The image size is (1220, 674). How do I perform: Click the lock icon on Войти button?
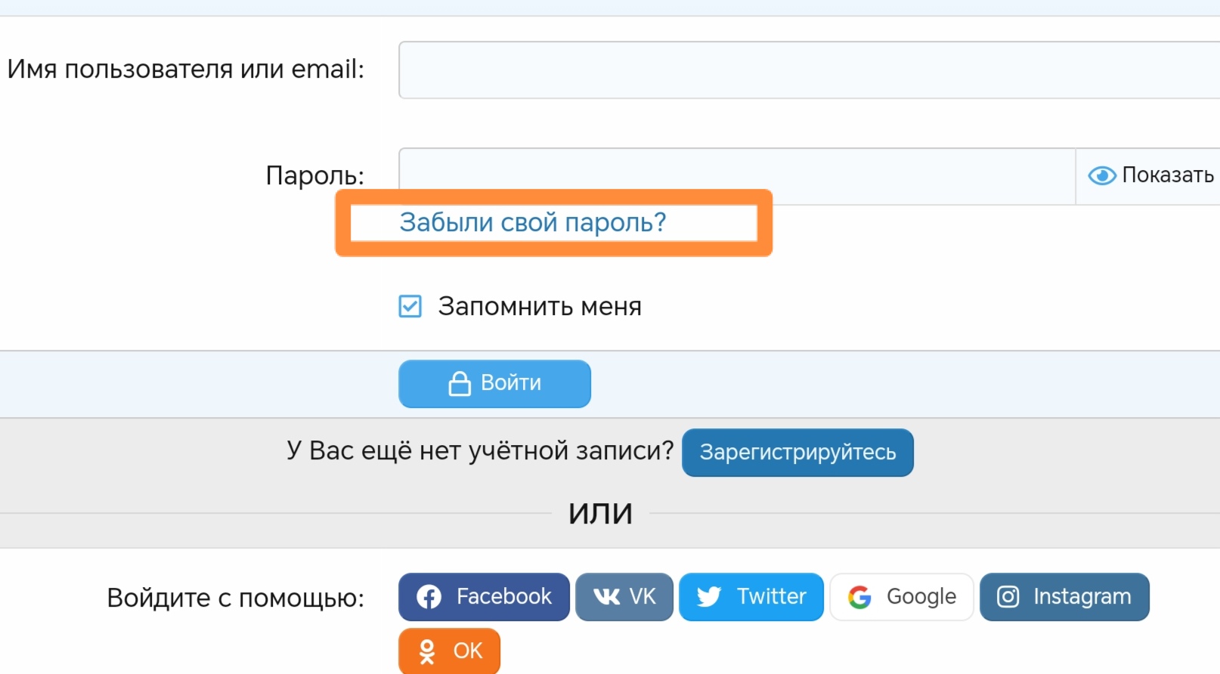tap(460, 384)
